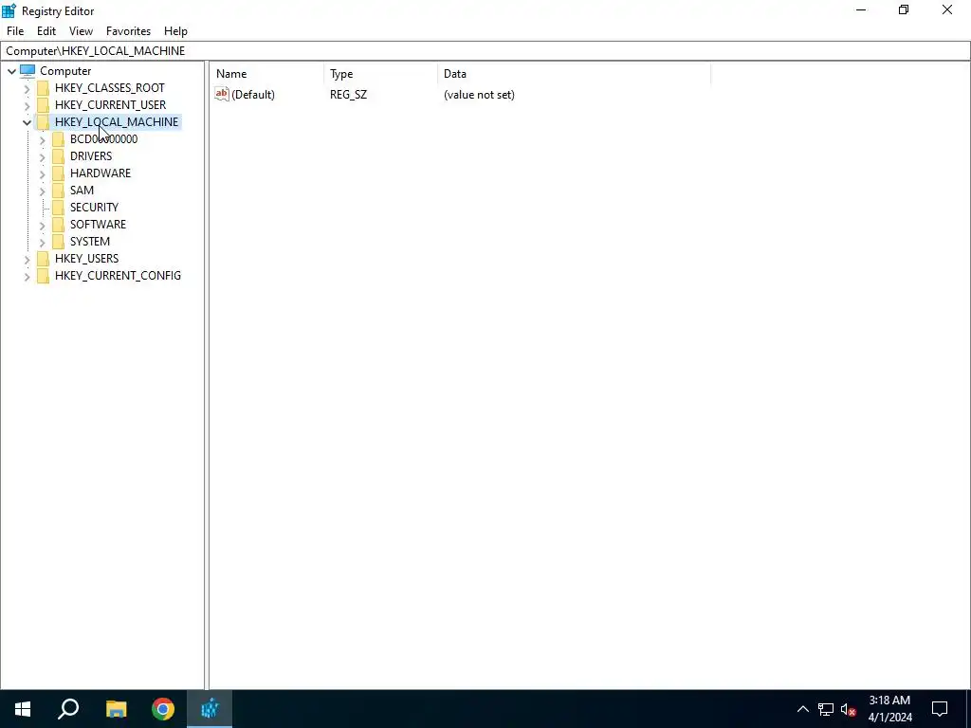The width and height of the screenshot is (971, 728).
Task: Click the SAM folder icon
Action: [58, 190]
